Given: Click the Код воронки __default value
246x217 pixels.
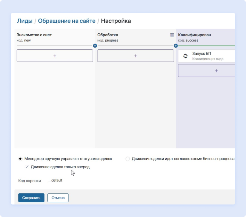Looking at the screenshot, I should [x=55, y=180].
